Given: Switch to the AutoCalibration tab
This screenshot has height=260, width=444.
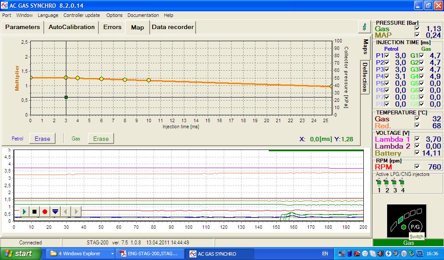Looking at the screenshot, I should (72, 27).
